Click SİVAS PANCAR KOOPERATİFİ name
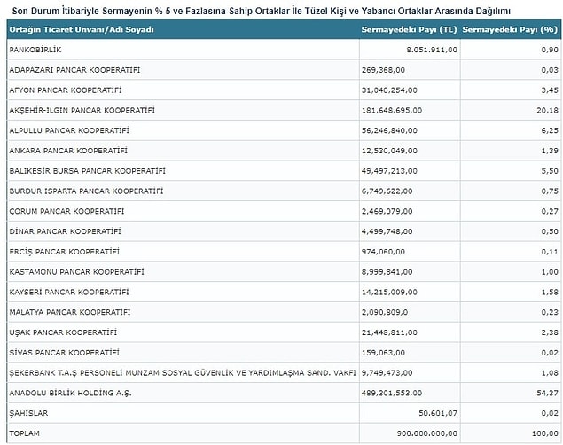Viewport: 563px width, 445px height. [x=64, y=352]
